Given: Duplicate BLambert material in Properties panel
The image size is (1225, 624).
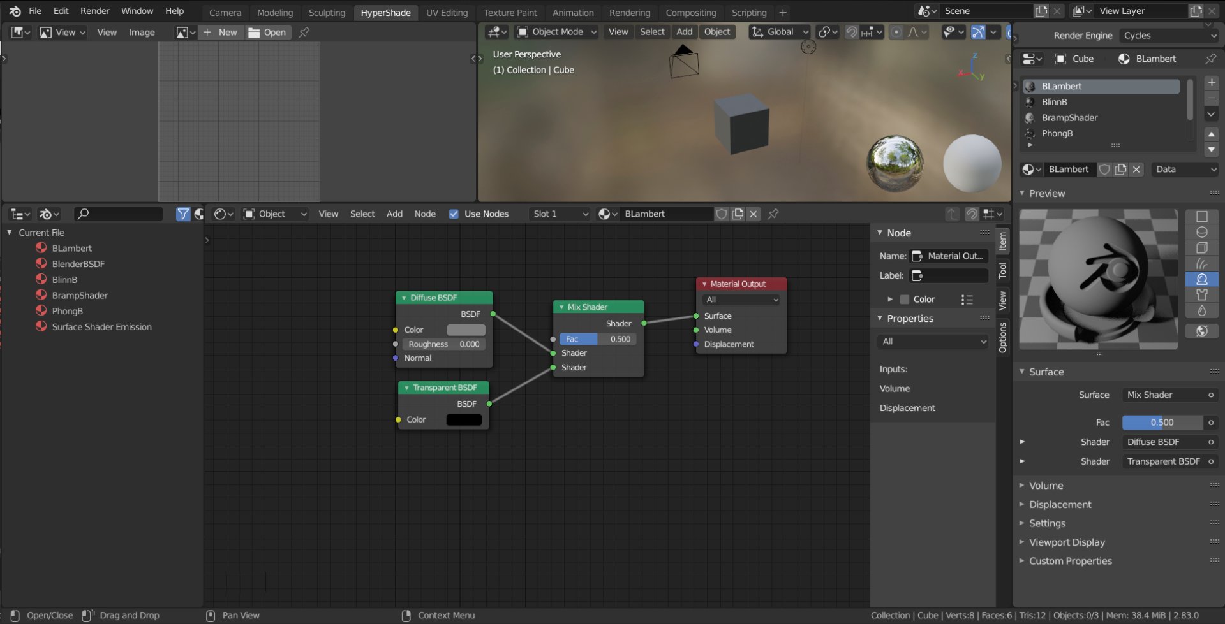Looking at the screenshot, I should [1120, 170].
